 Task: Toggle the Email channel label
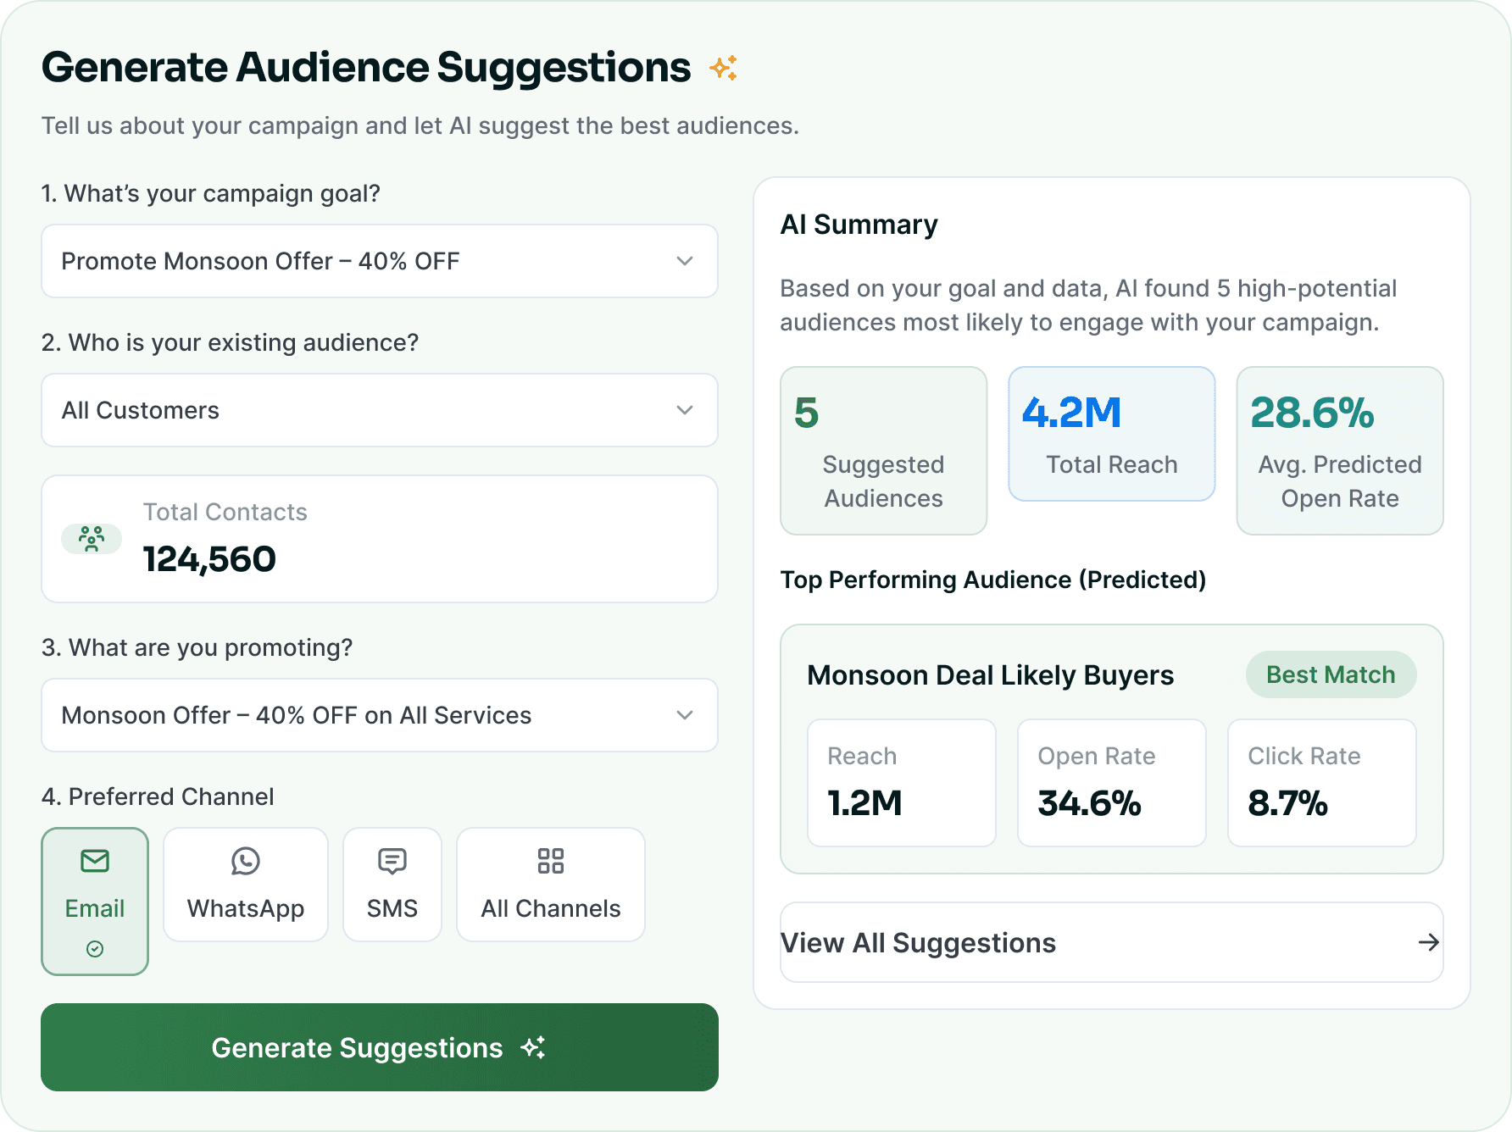[x=95, y=908]
